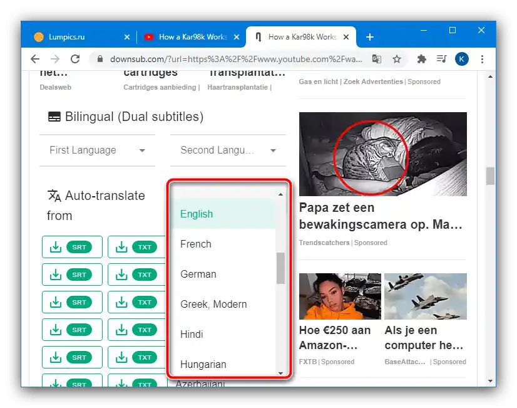Choose Greek, Modern in the language list
The image size is (517, 408).
coord(224,304)
